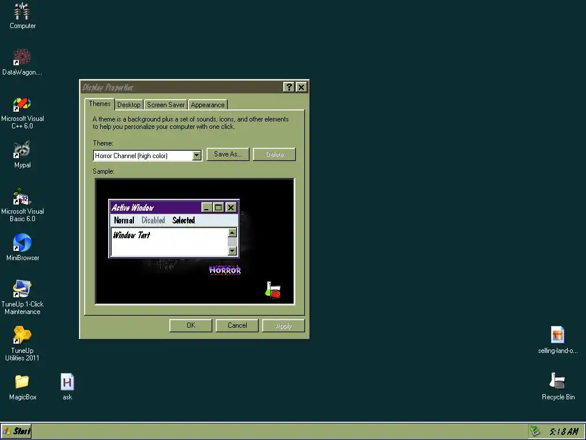The image size is (586, 440).
Task: Click the Horror logo in sample preview
Action: [225, 270]
